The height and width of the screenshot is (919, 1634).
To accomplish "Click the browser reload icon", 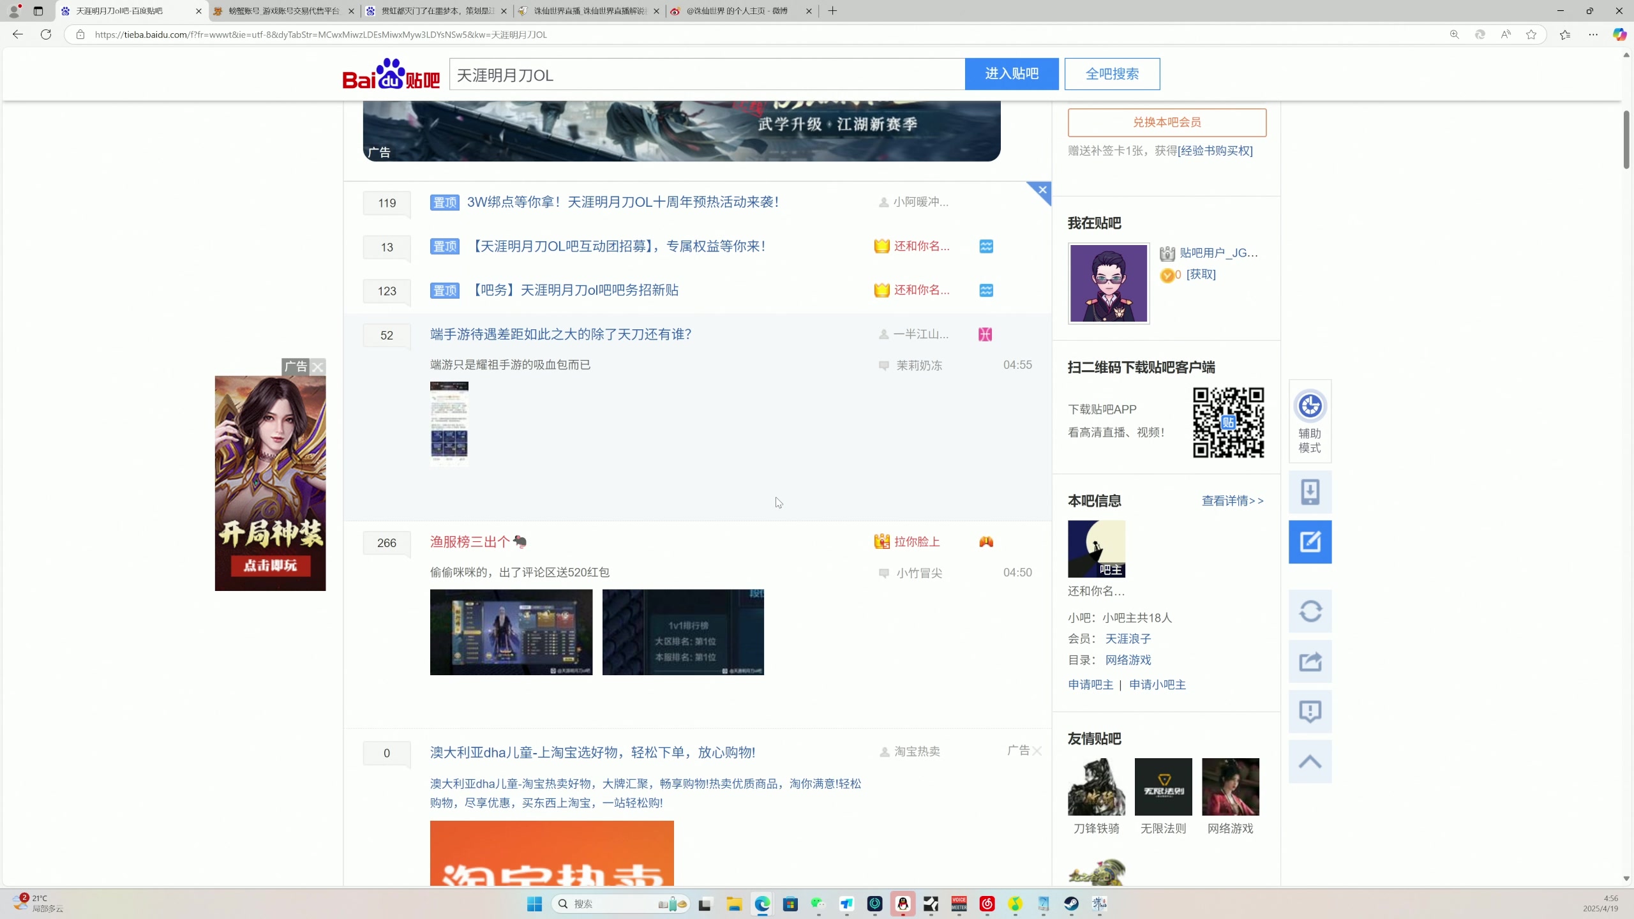I will (x=46, y=34).
